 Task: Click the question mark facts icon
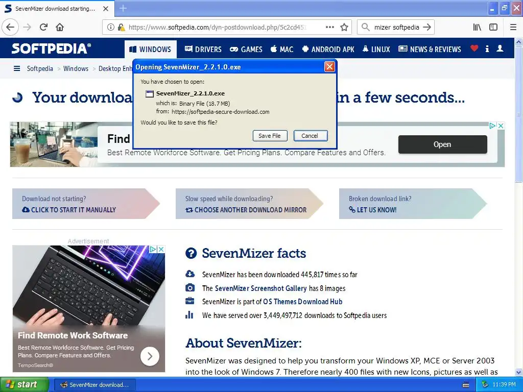pyautogui.click(x=191, y=253)
